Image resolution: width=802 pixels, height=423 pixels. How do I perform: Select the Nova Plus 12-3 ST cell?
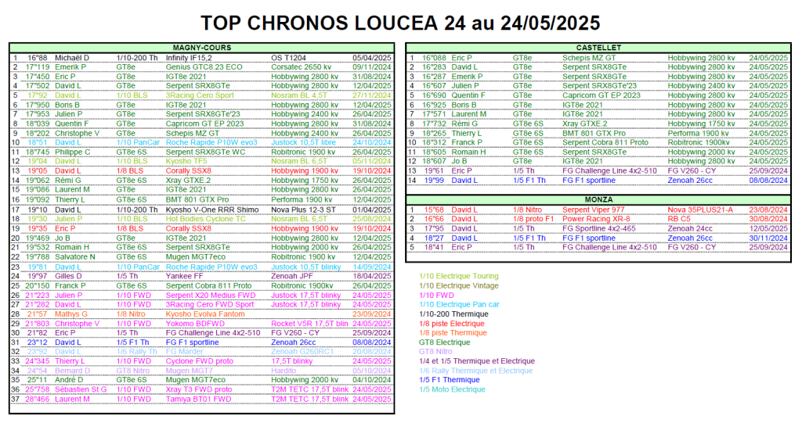[304, 210]
